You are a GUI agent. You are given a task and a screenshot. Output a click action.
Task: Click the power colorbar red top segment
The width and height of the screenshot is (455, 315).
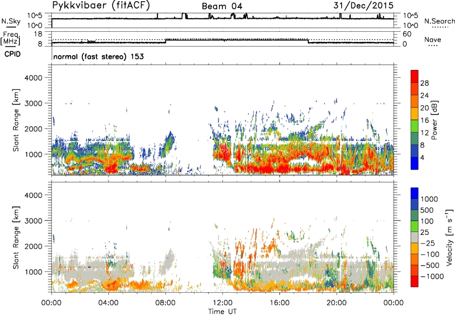[415, 76]
